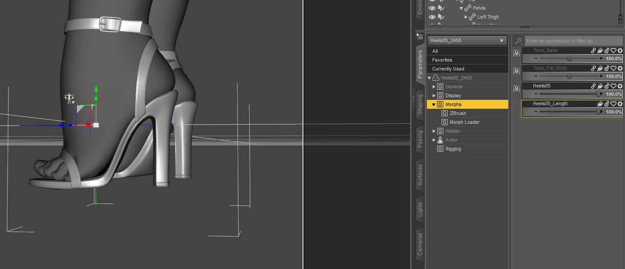Screen dimensions: 625x269
Task: Click the [M] badge beside Toon_Fat_Body
Action: coord(517,71)
